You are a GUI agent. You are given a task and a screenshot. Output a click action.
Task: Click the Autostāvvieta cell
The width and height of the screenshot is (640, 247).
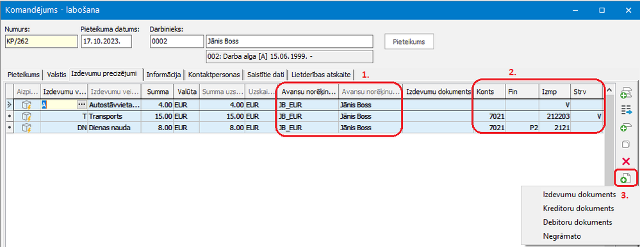[x=114, y=105]
